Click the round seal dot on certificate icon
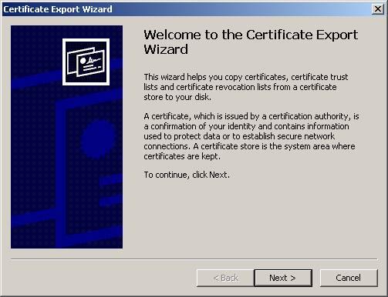 pyautogui.click(x=83, y=61)
